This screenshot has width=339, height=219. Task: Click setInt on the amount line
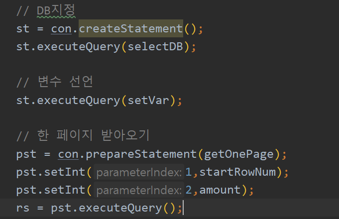pyautogui.click(x=64, y=190)
